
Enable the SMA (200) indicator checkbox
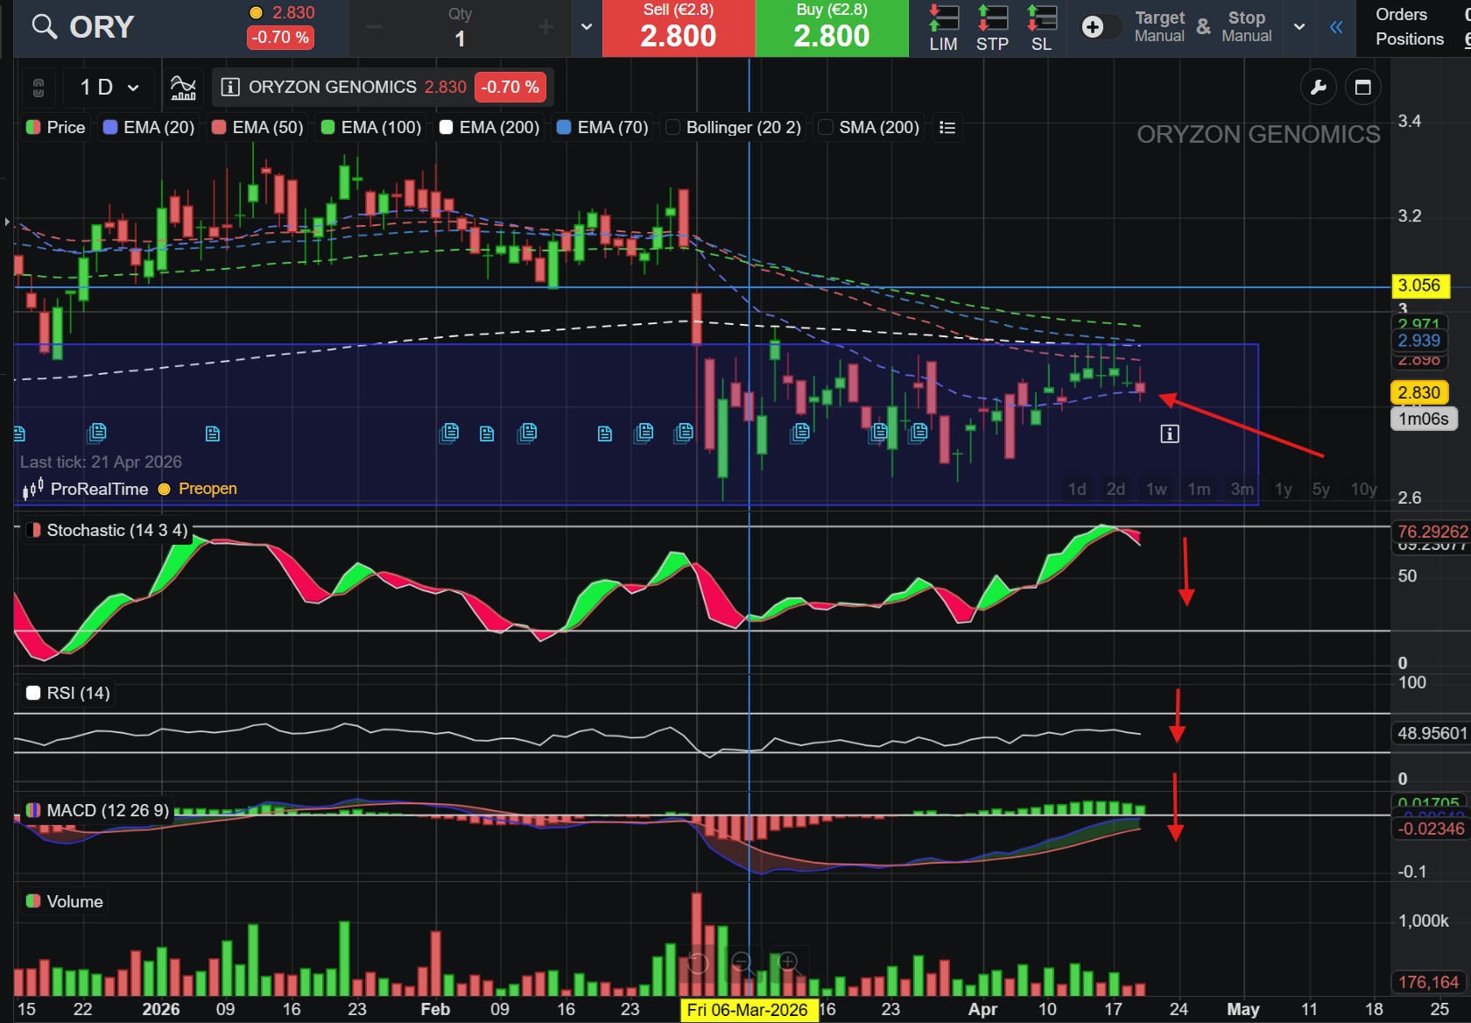(825, 128)
